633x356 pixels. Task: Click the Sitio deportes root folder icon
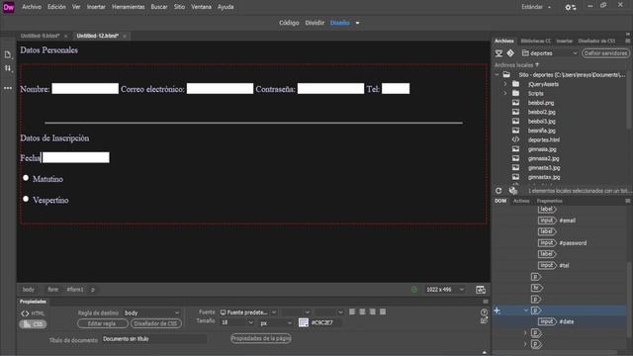point(506,75)
